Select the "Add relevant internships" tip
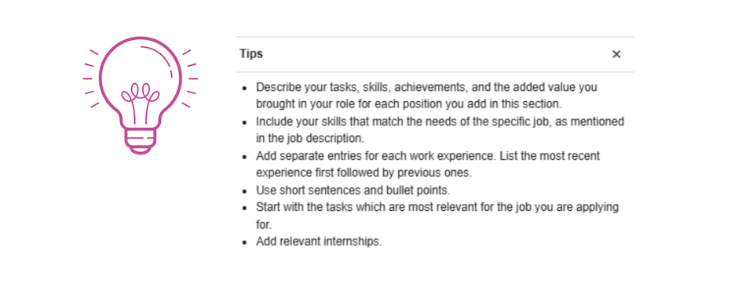The image size is (742, 305). point(319,241)
